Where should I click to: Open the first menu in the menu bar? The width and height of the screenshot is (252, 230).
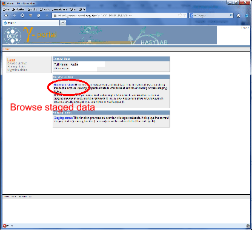[x=6, y=9]
